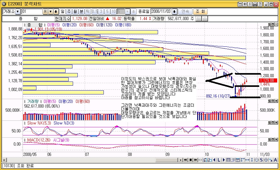Click the code input field 01
Screen dimensions: 280x170
point(32,12)
